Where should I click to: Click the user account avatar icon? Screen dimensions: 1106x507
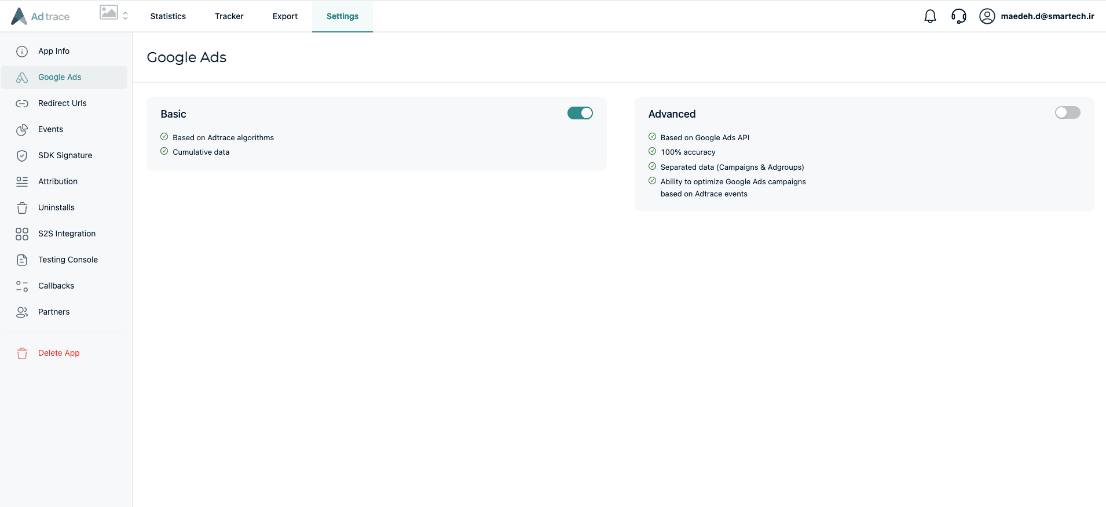pyautogui.click(x=987, y=16)
